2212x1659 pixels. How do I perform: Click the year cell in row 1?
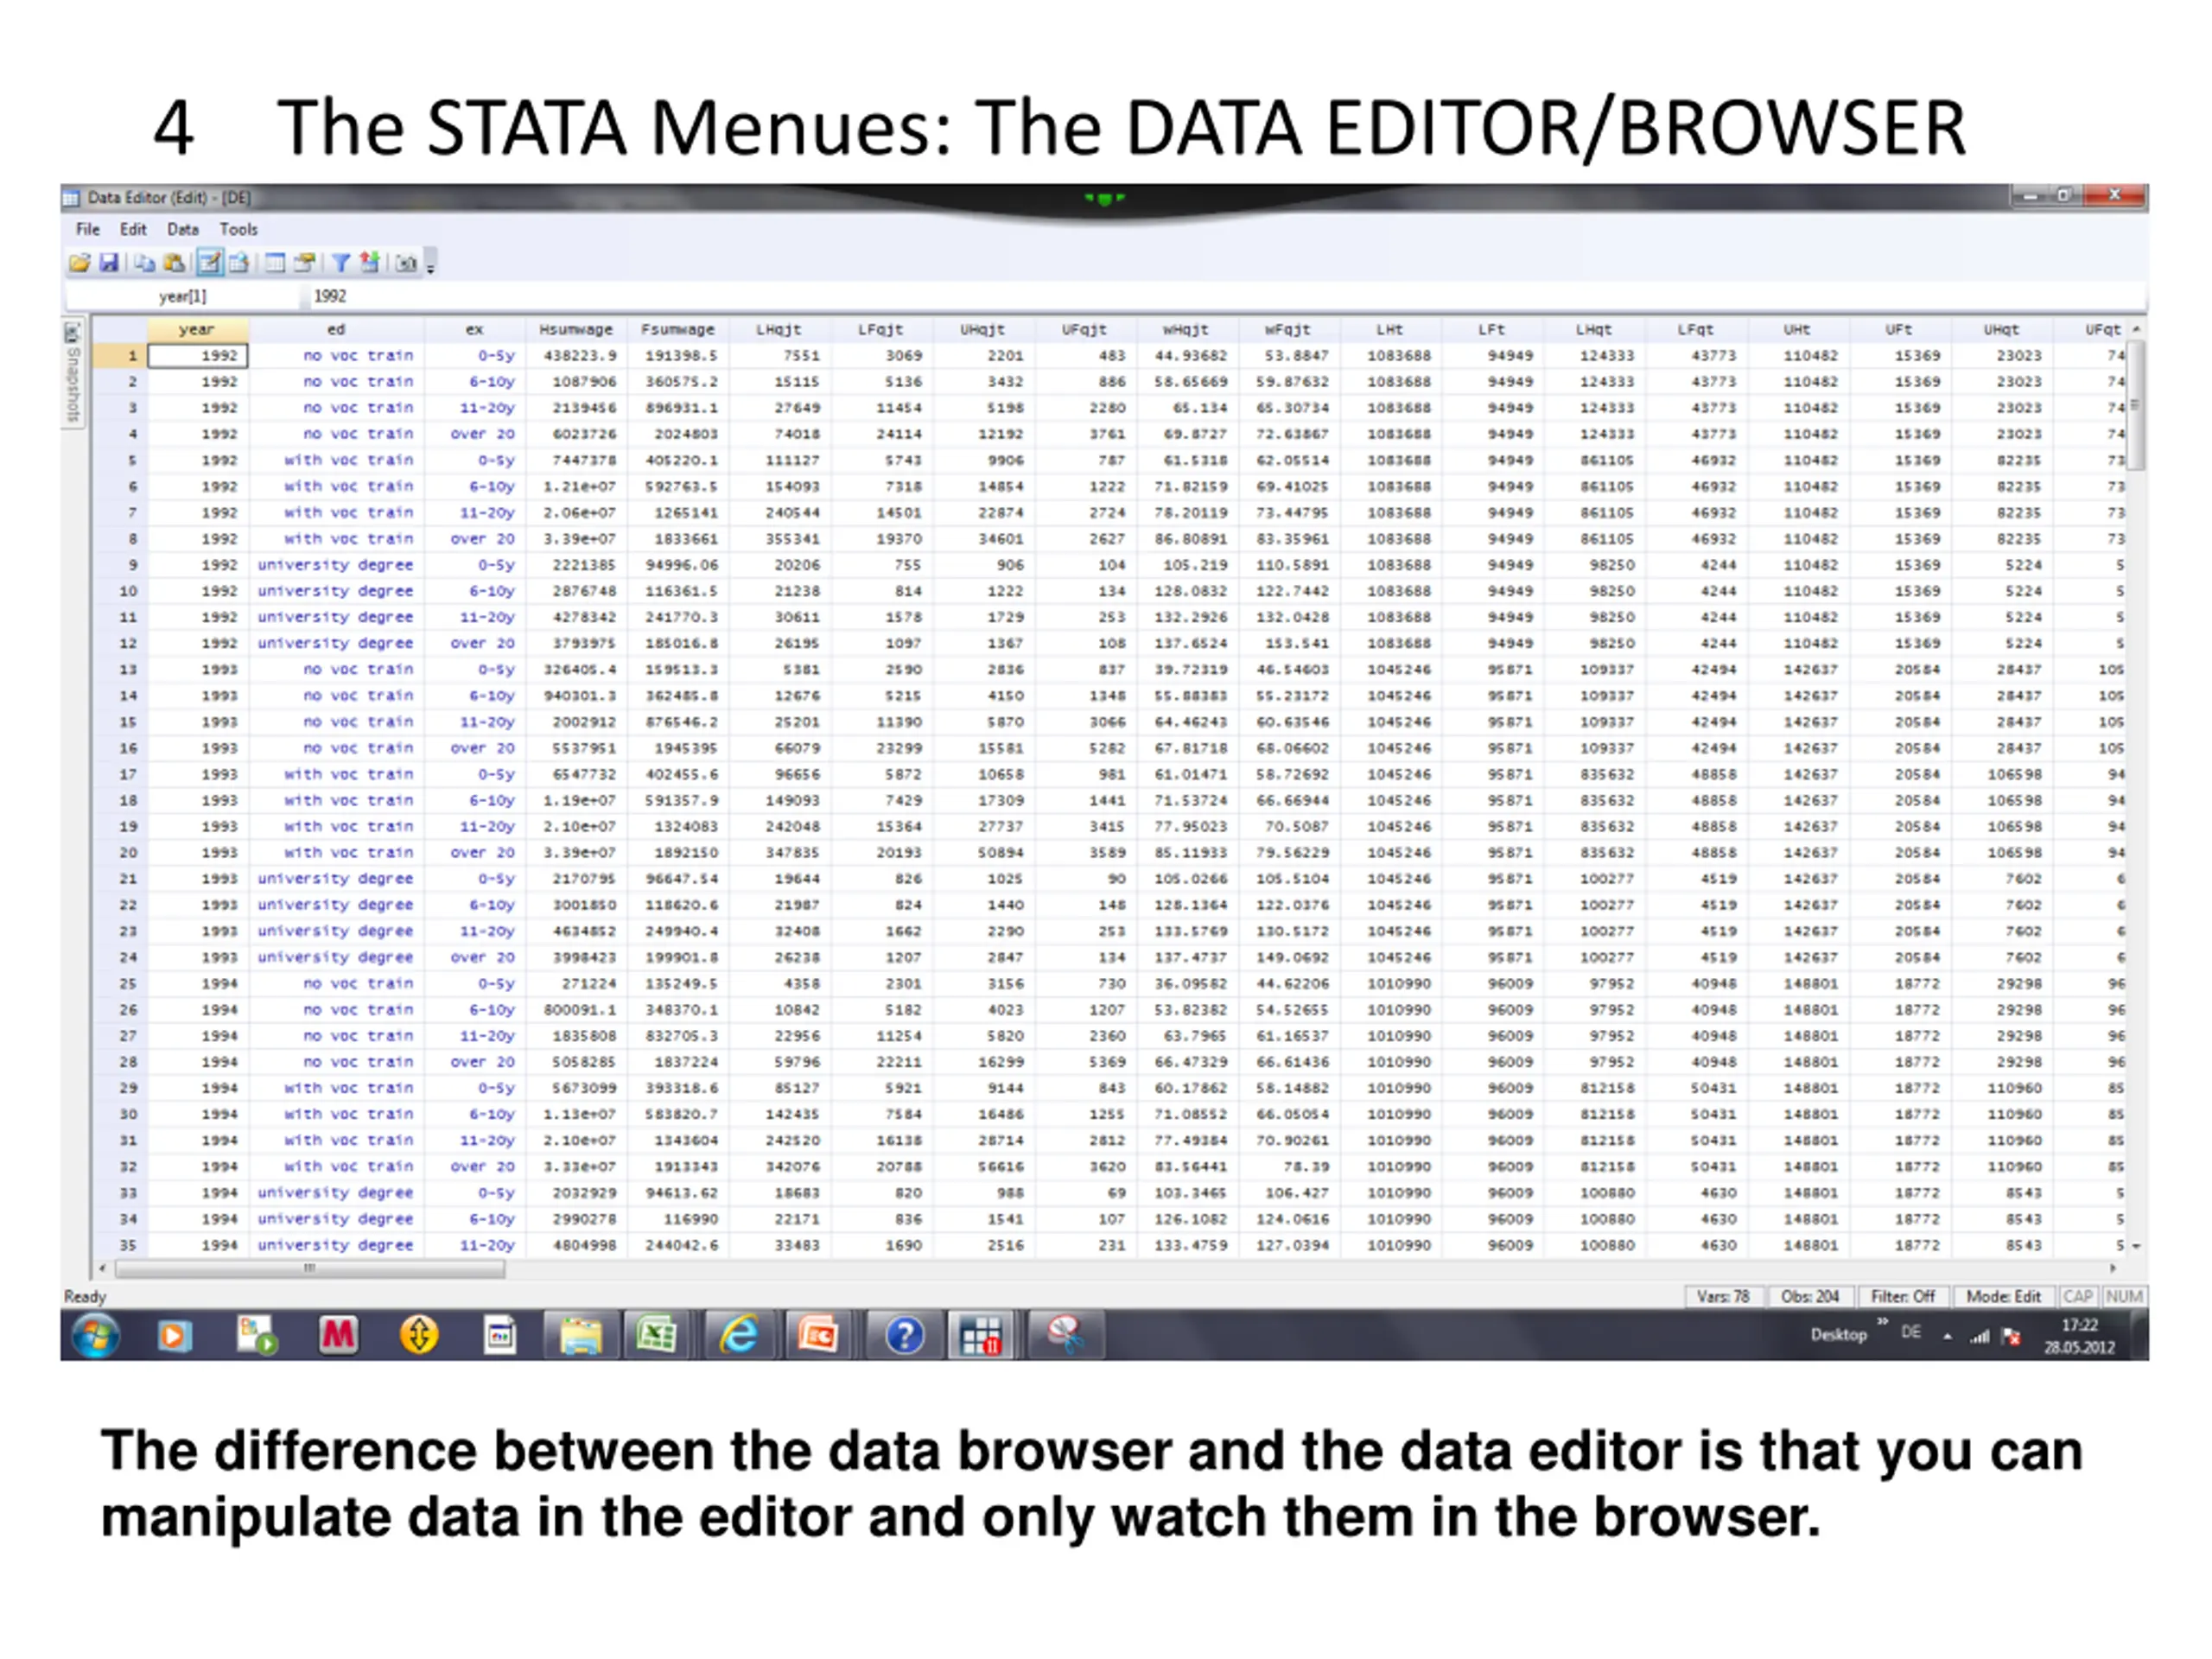point(198,356)
